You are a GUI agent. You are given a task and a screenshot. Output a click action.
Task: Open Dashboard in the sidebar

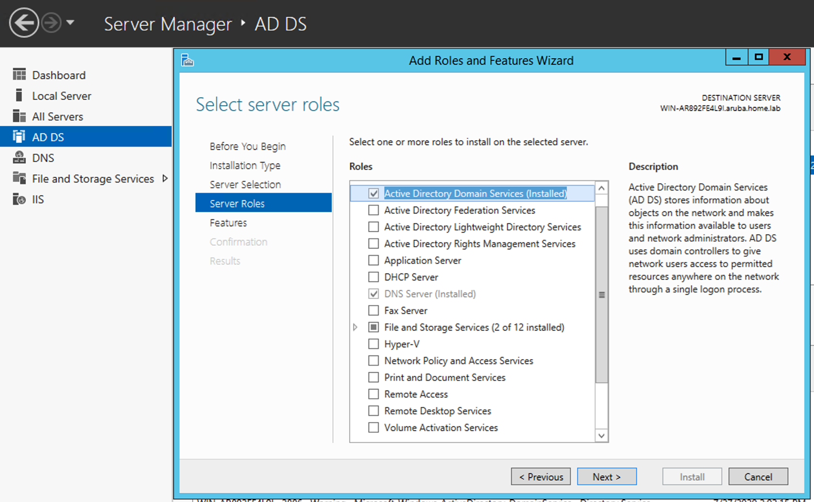(x=59, y=75)
